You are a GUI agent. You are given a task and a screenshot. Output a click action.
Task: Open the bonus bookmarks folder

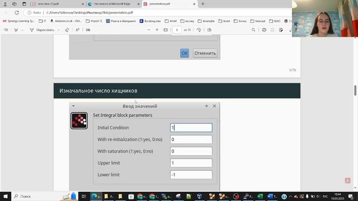tap(240, 21)
